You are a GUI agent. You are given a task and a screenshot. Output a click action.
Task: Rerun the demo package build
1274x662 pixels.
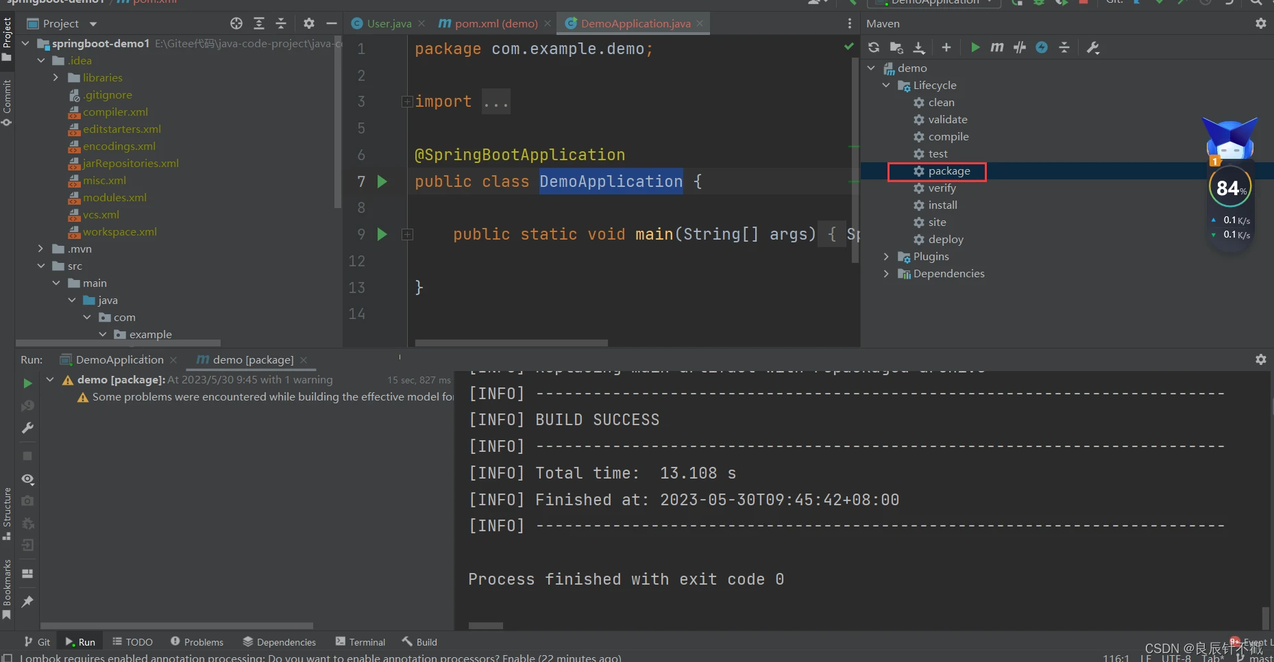[27, 383]
